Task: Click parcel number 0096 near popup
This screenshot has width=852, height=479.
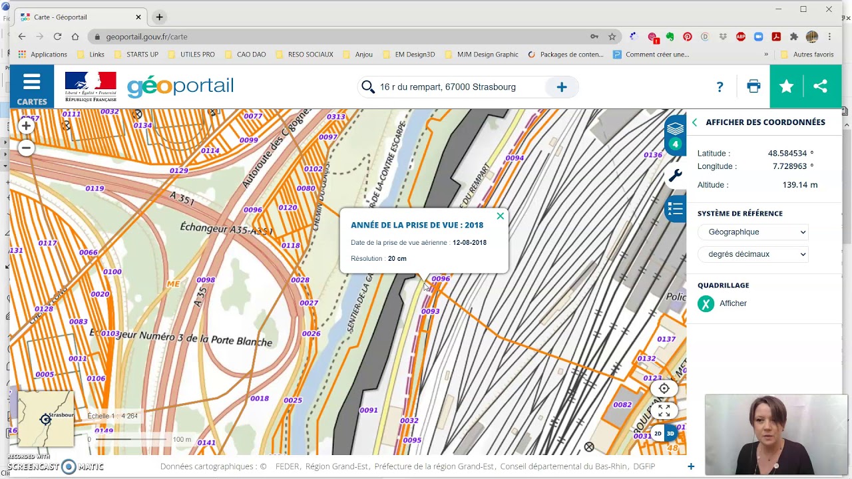Action: tap(441, 279)
